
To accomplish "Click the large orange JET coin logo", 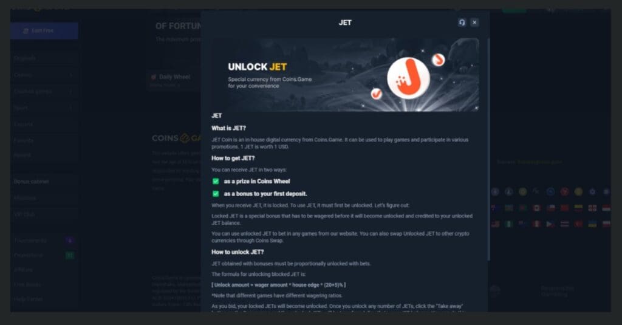I will [409, 78].
